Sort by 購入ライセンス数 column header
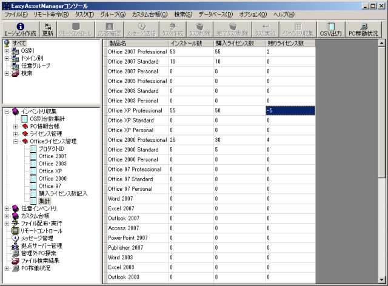388x286 pixels. click(240, 43)
